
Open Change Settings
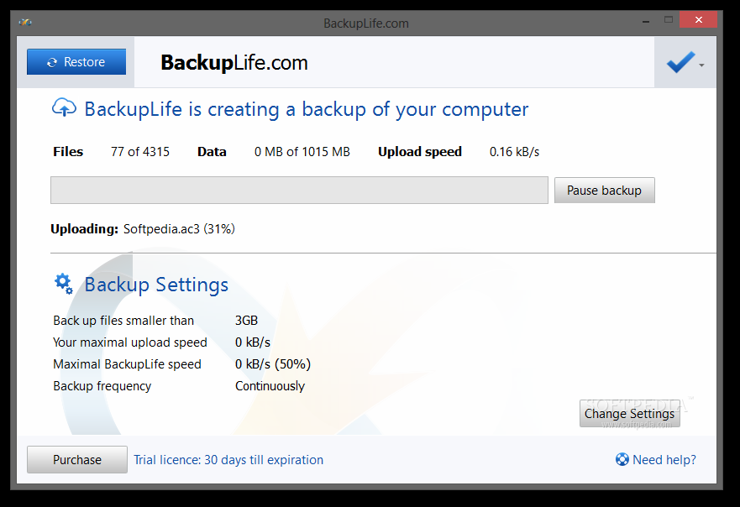629,413
